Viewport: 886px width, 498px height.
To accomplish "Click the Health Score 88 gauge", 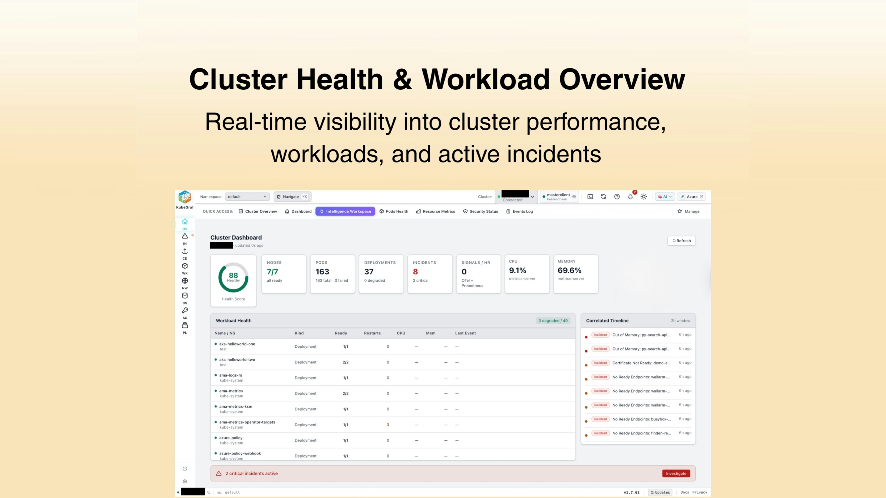I will (x=233, y=277).
